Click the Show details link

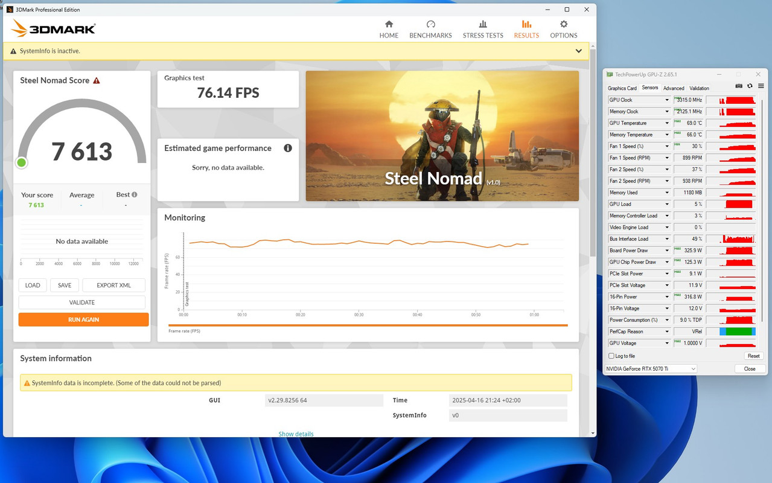296,434
